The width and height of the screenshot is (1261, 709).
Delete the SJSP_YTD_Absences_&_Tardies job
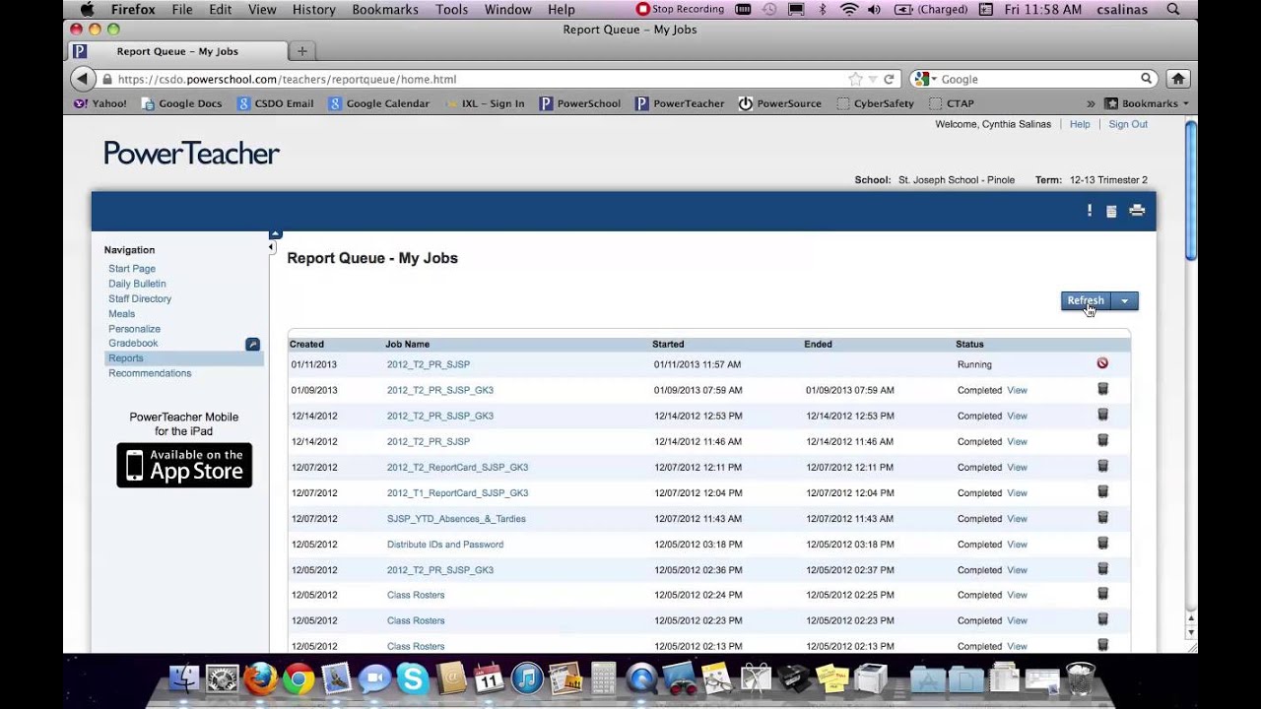pos(1102,517)
